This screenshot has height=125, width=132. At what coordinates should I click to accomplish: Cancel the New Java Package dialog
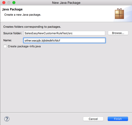(93, 119)
